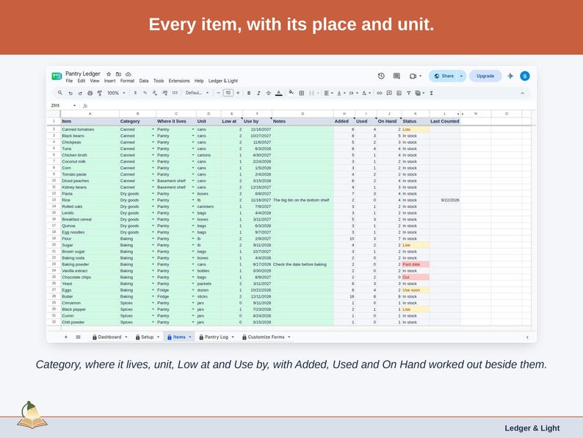Switch to the Customize Forms tab
The height and width of the screenshot is (438, 583).
click(x=266, y=337)
